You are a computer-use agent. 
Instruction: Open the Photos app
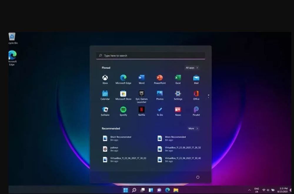click(160, 95)
